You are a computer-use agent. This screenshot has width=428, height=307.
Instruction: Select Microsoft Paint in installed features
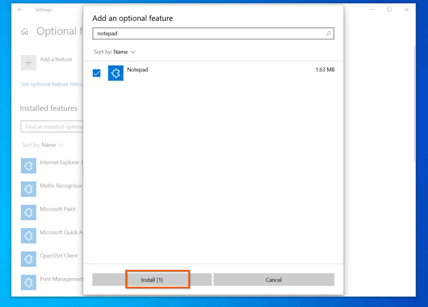tap(58, 209)
